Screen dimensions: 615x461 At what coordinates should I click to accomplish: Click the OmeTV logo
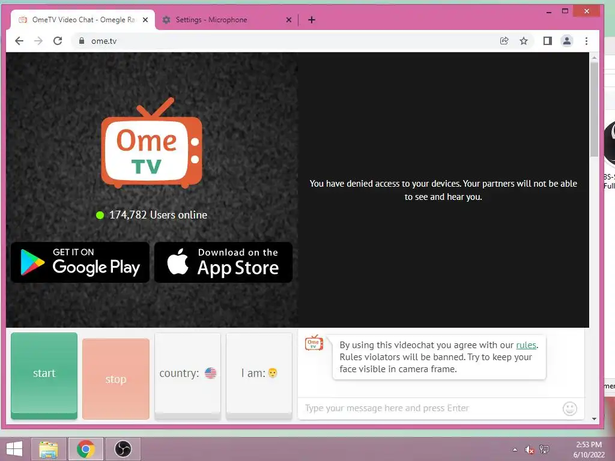[152, 143]
